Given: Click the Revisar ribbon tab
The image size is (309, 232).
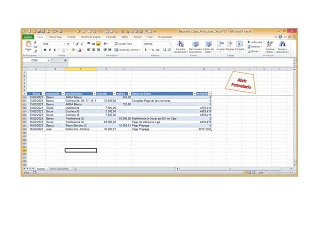Looking at the screenshot, I should 138,37.
